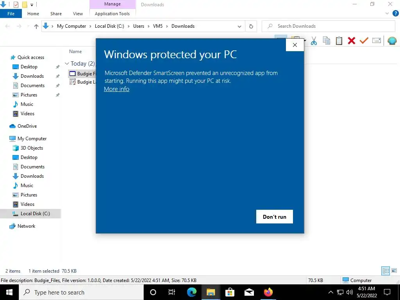Viewport: 400px width, 300px height.
Task: Click the Don't run button
Action: coord(275,216)
